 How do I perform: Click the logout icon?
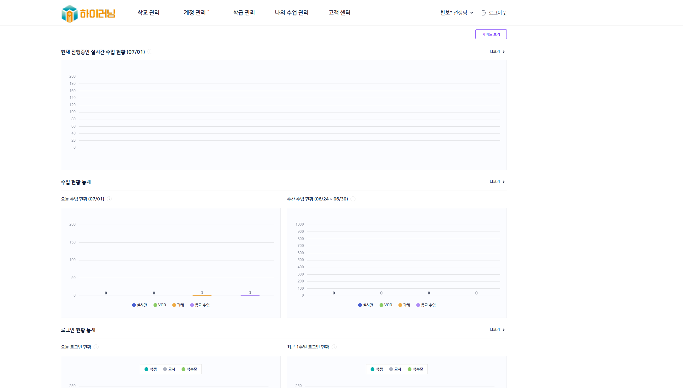point(484,13)
